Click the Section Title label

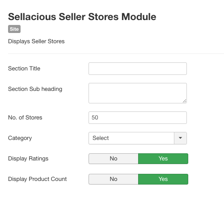[x=24, y=69]
